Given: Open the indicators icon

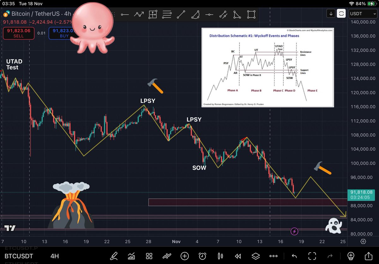Looking at the screenshot, I should click(x=167, y=256).
